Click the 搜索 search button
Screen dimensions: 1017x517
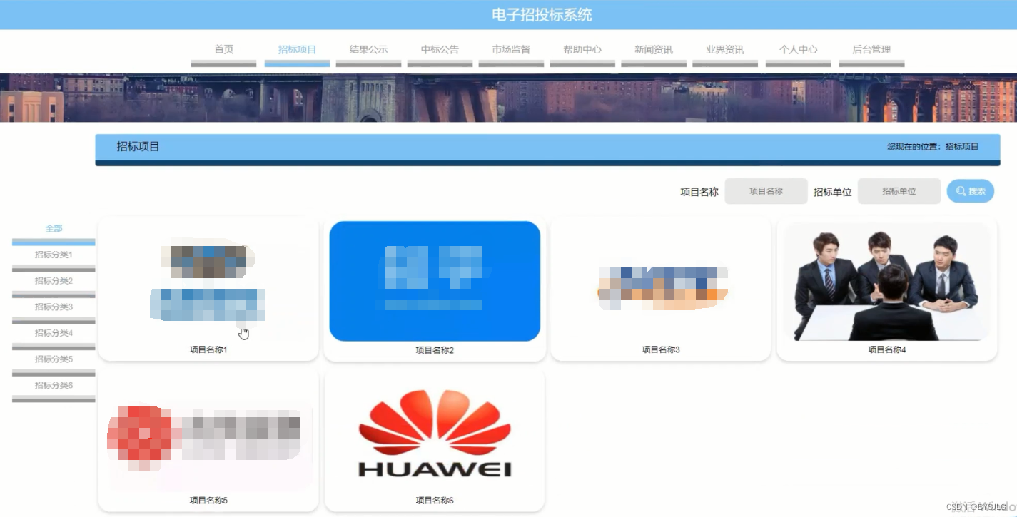[x=971, y=191]
